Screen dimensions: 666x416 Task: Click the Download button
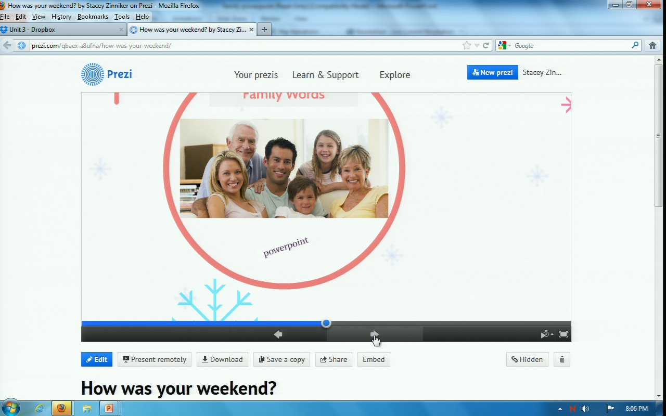point(222,359)
